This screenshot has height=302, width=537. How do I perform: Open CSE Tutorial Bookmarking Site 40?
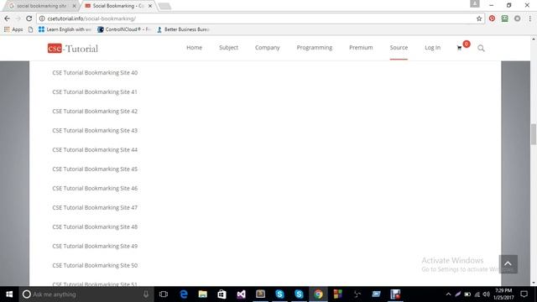[x=95, y=73]
